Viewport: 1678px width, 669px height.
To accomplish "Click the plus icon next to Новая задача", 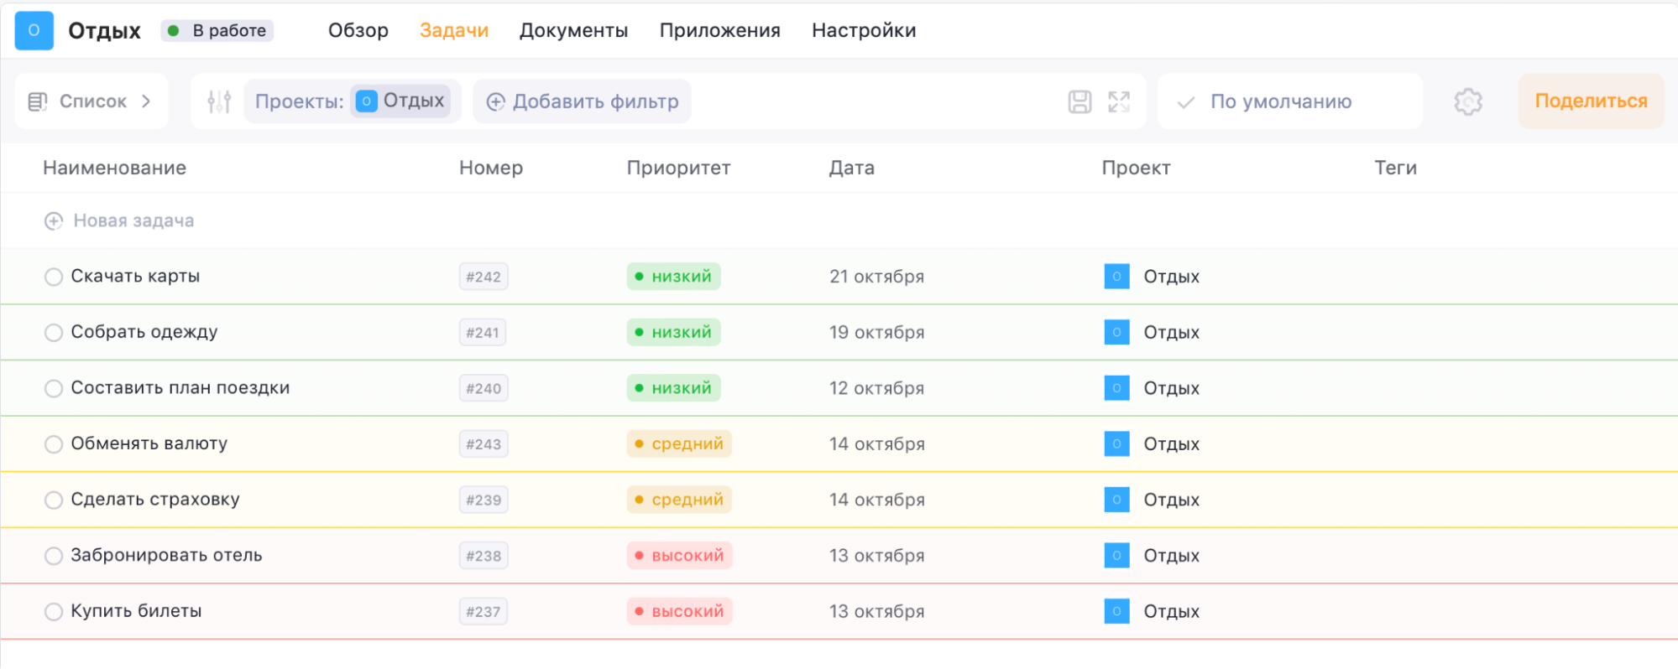I will [54, 220].
